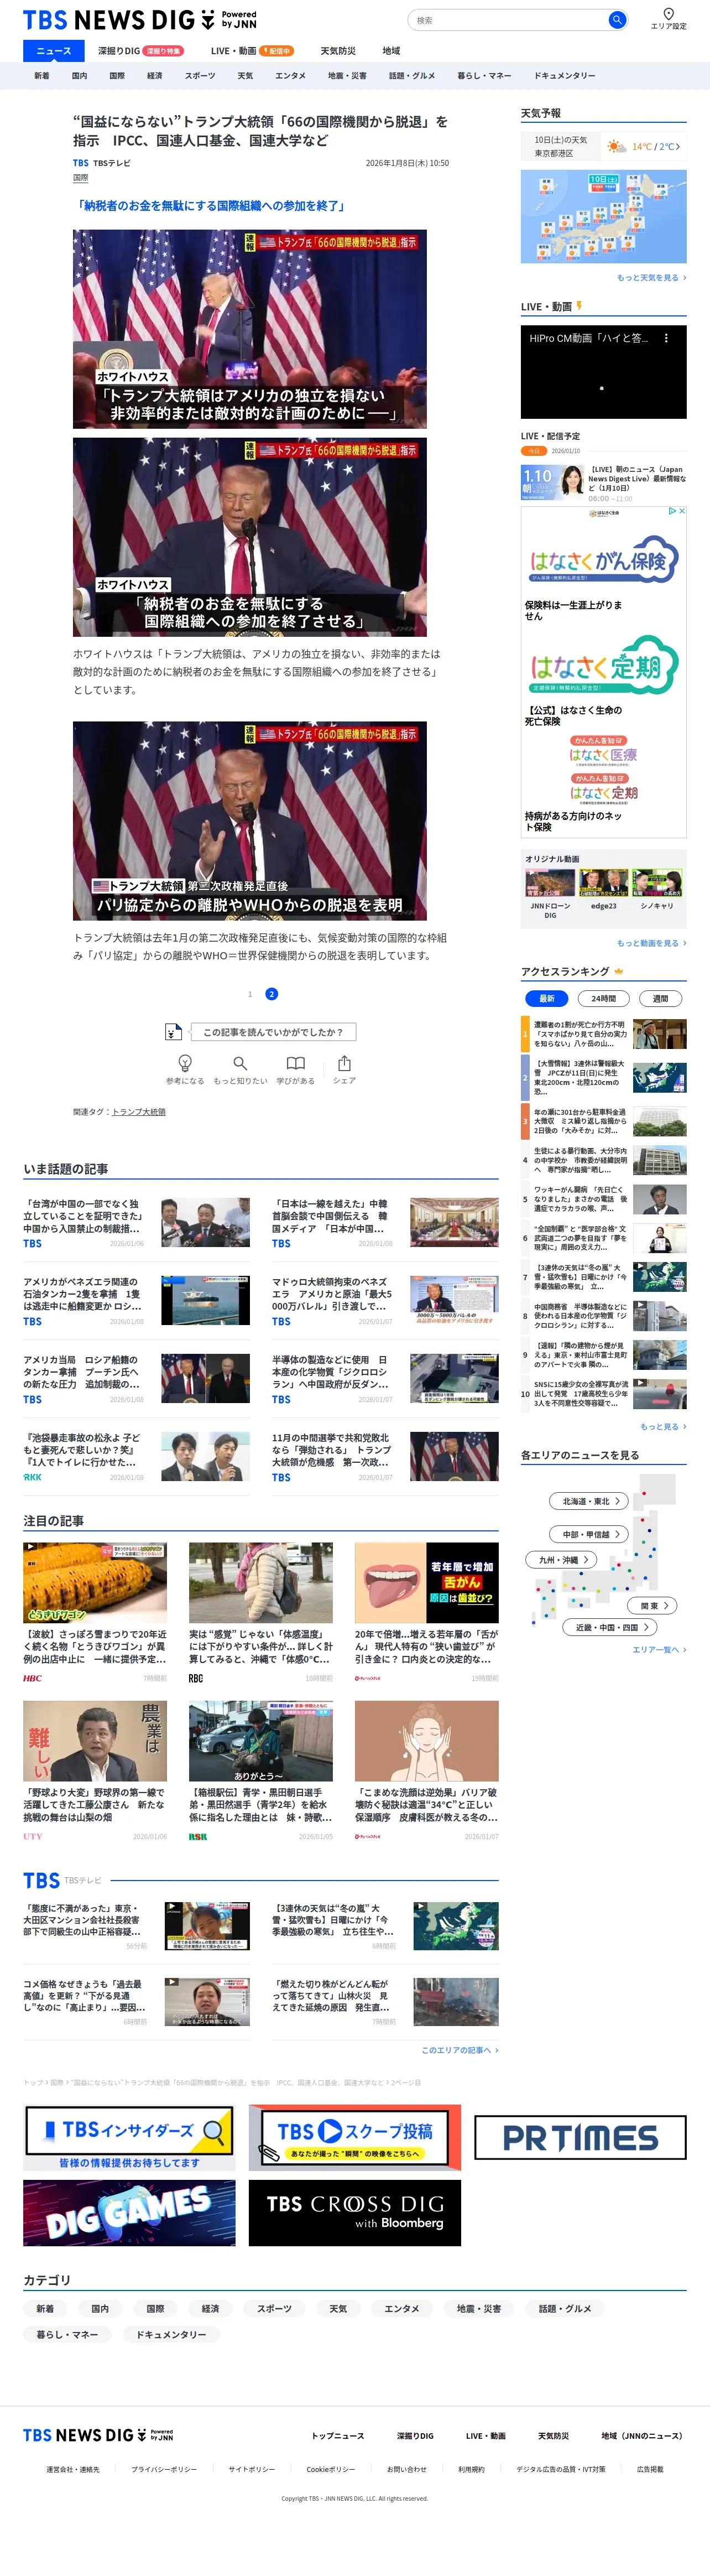This screenshot has width=710, height=2576.
Task: Click the article feedback mascot icon
Action: pyautogui.click(x=173, y=1032)
